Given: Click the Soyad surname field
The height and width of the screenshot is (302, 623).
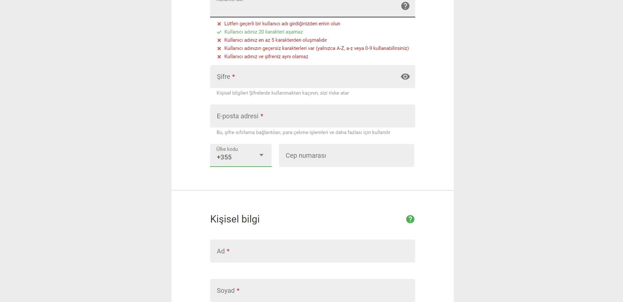Looking at the screenshot, I should [312, 290].
